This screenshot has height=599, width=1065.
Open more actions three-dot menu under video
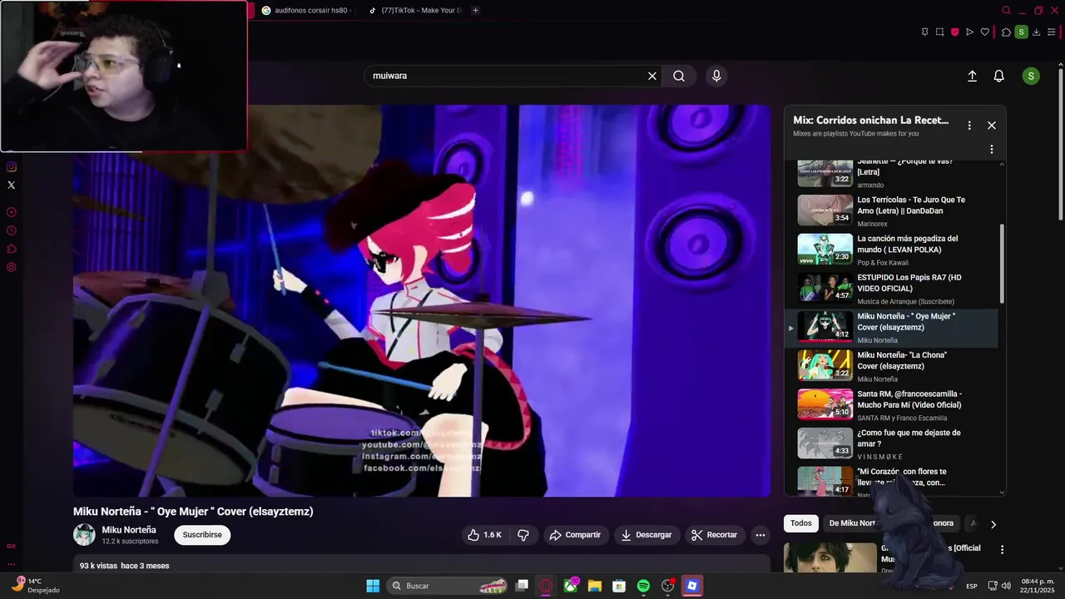[760, 535]
